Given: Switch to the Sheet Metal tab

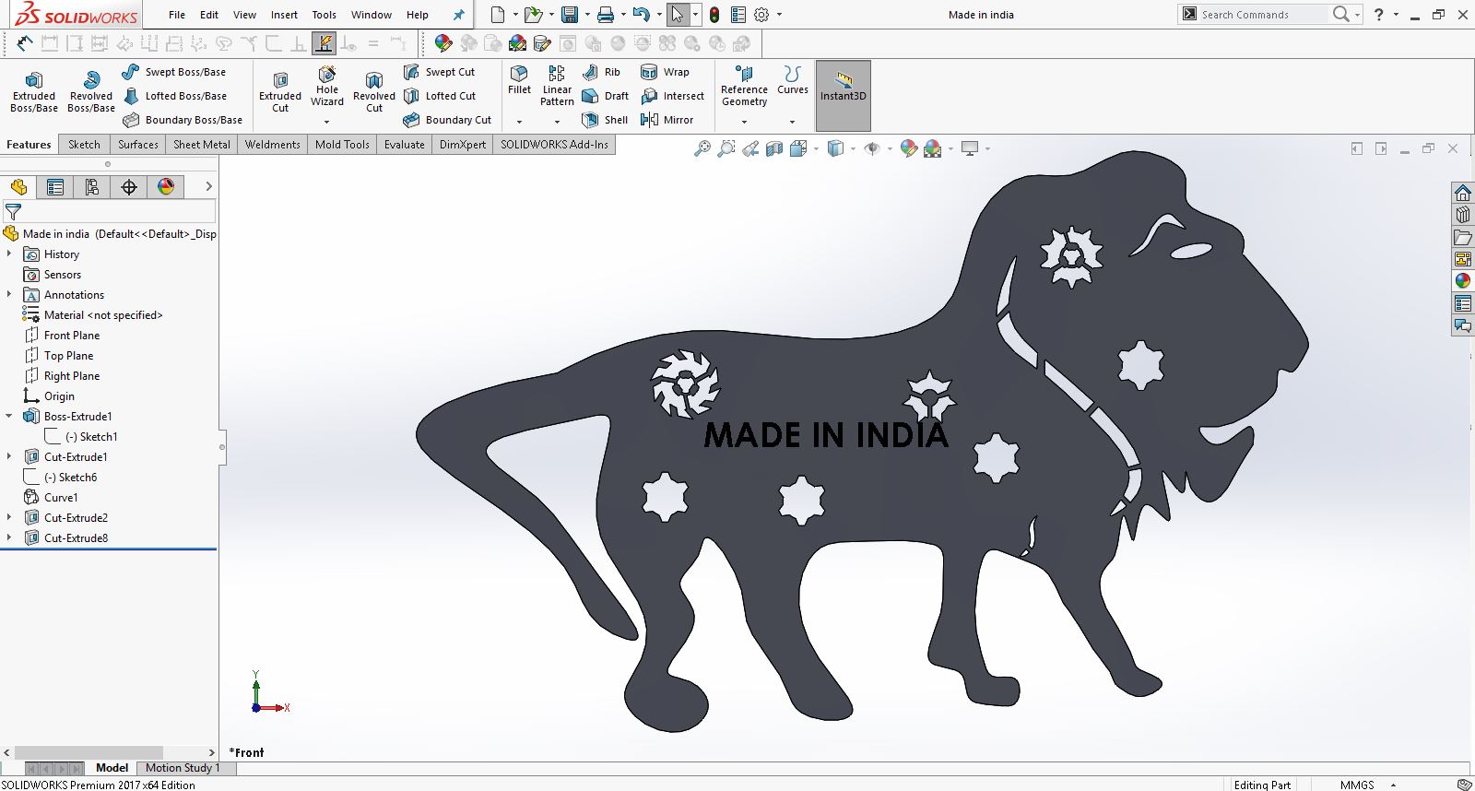Looking at the screenshot, I should [x=202, y=145].
